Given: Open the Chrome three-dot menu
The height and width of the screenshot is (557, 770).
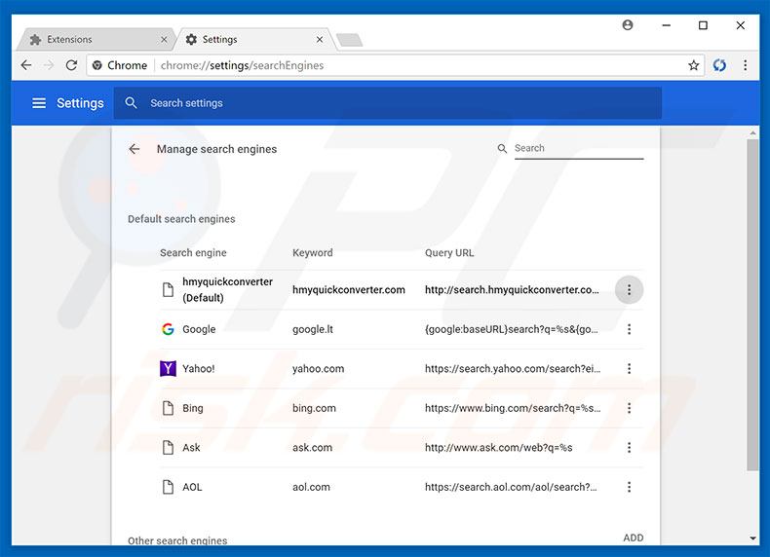Looking at the screenshot, I should [x=745, y=65].
